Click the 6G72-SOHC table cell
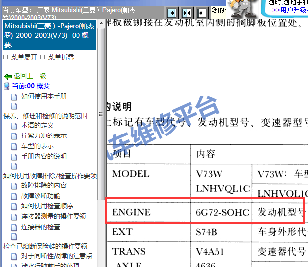Screen dimensions: 308x267 222,212
